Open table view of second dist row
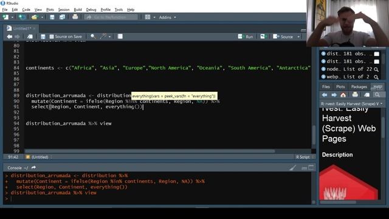Viewport: 389px width, 219px height. point(377,61)
